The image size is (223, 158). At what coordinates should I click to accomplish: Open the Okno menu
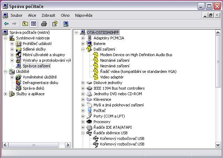pos(65,15)
